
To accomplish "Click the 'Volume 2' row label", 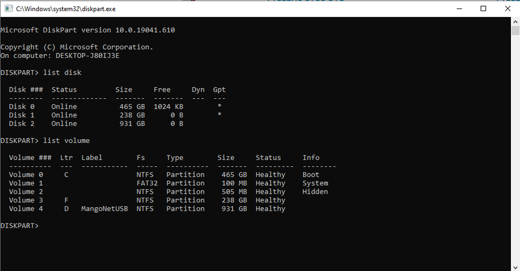I will [26, 192].
